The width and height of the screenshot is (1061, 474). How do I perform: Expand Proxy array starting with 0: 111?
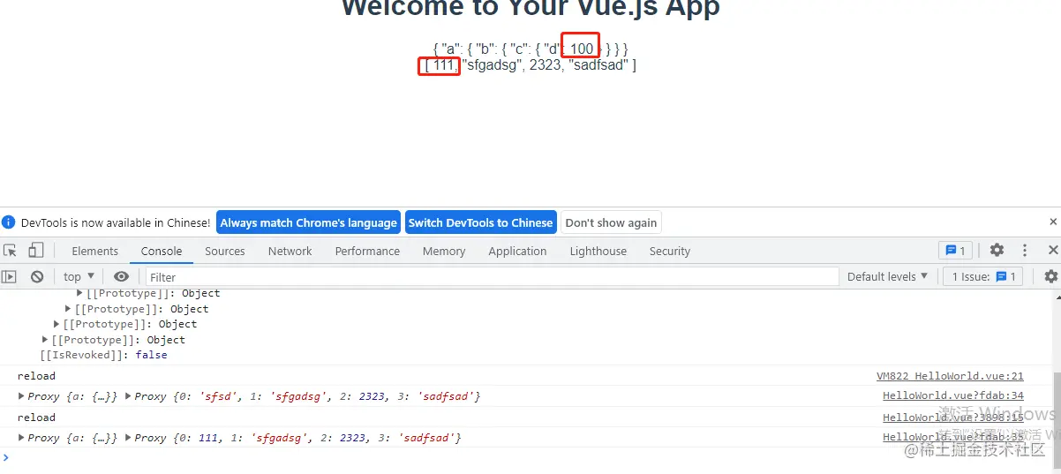click(129, 438)
